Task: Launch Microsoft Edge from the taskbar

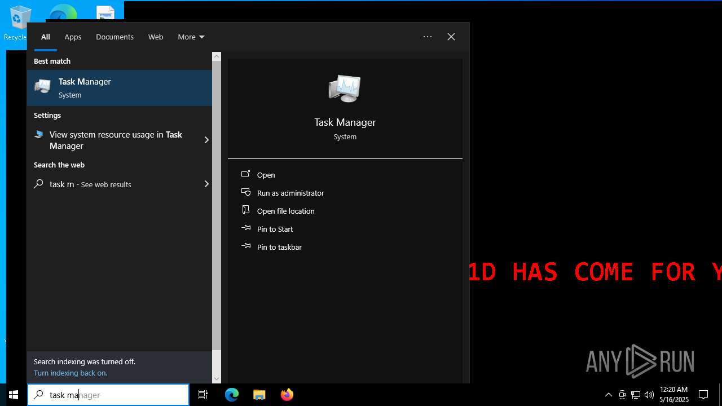Action: pos(232,395)
